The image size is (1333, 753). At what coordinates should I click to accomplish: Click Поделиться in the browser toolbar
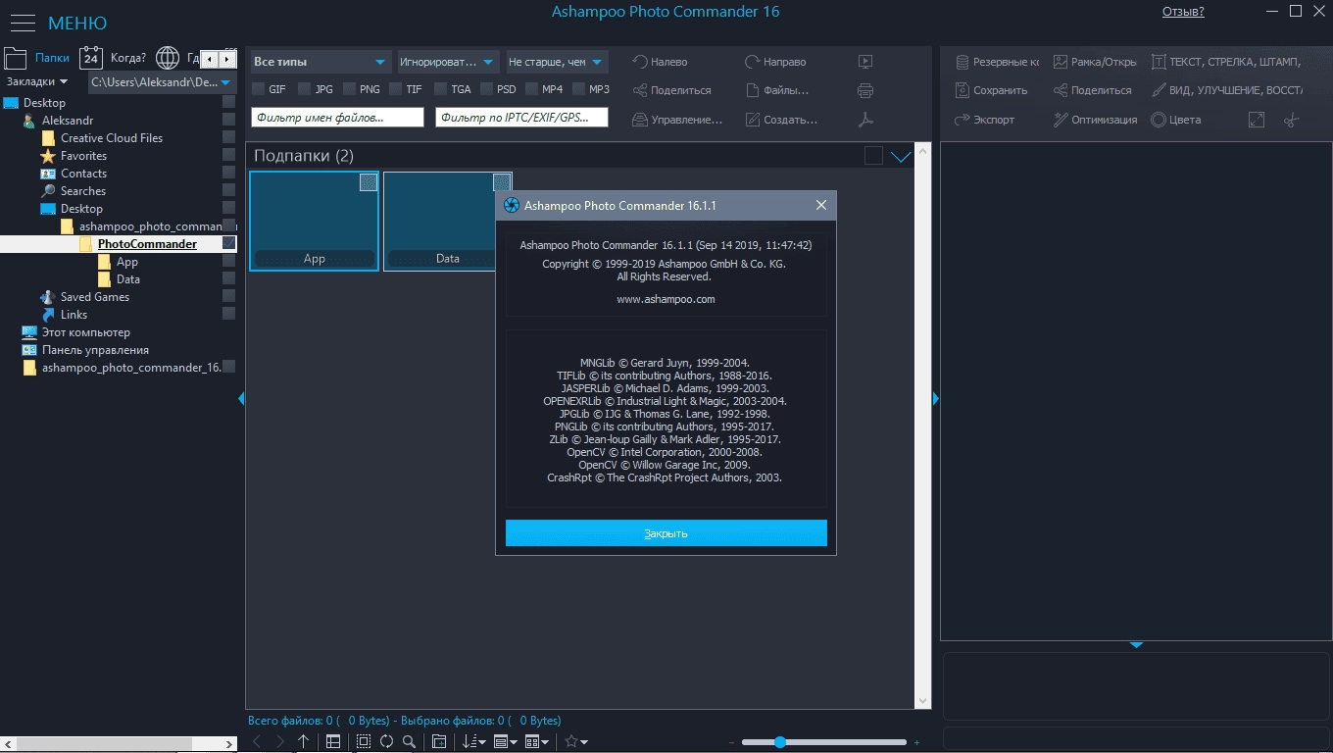click(x=671, y=90)
